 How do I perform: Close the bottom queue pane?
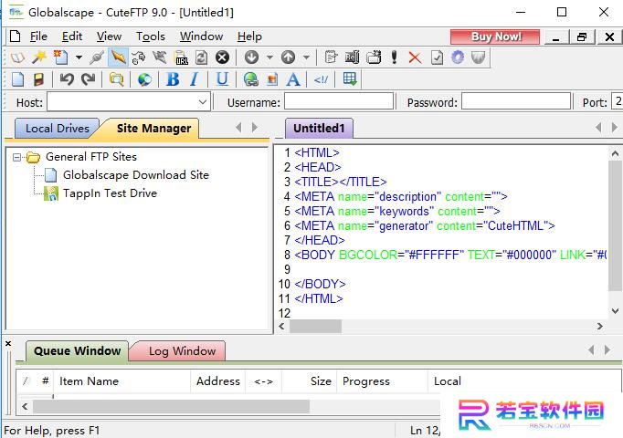pyautogui.click(x=8, y=344)
